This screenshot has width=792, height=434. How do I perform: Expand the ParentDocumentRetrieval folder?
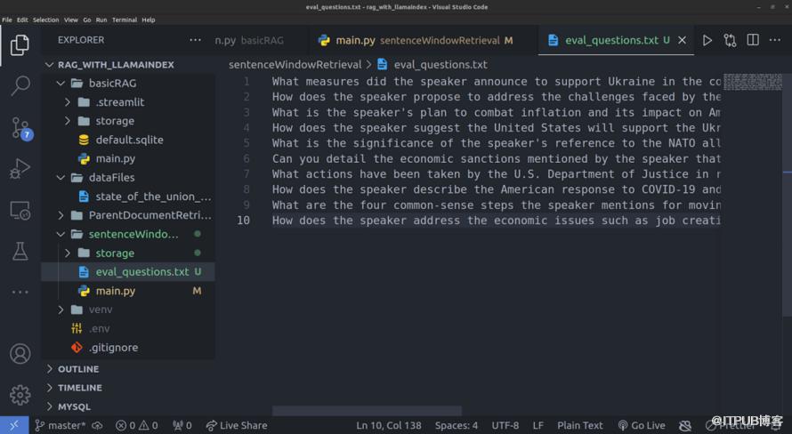tap(61, 215)
